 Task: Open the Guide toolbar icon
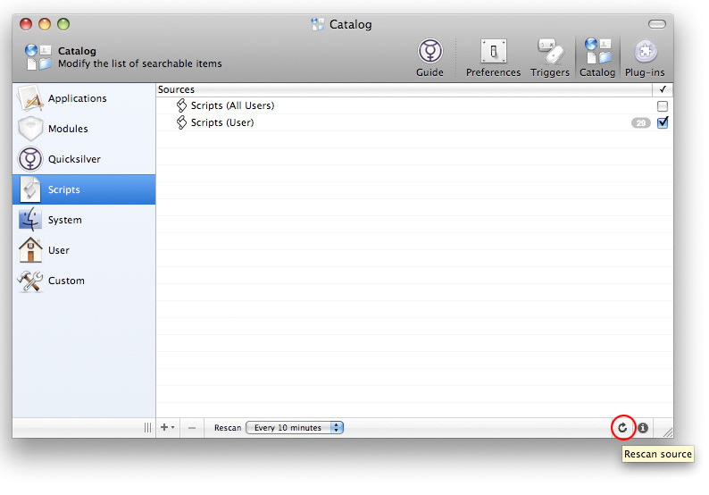click(x=430, y=58)
